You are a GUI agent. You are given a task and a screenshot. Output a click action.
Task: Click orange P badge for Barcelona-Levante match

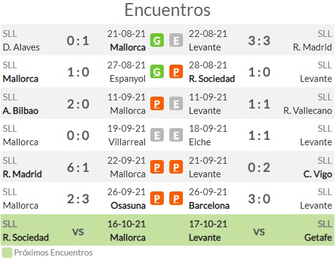pos(176,198)
